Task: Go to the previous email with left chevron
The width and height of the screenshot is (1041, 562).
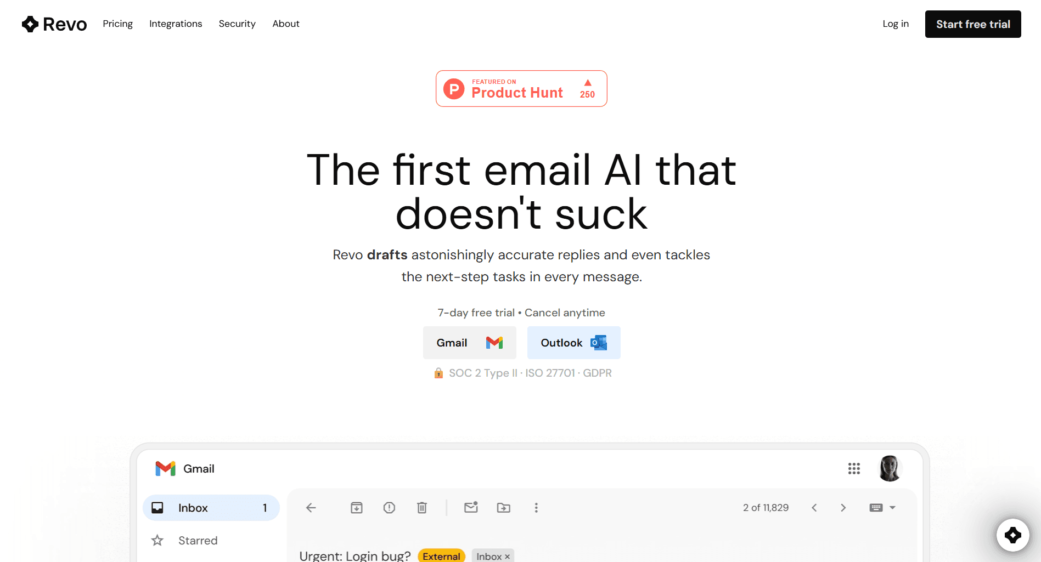Action: 814,508
